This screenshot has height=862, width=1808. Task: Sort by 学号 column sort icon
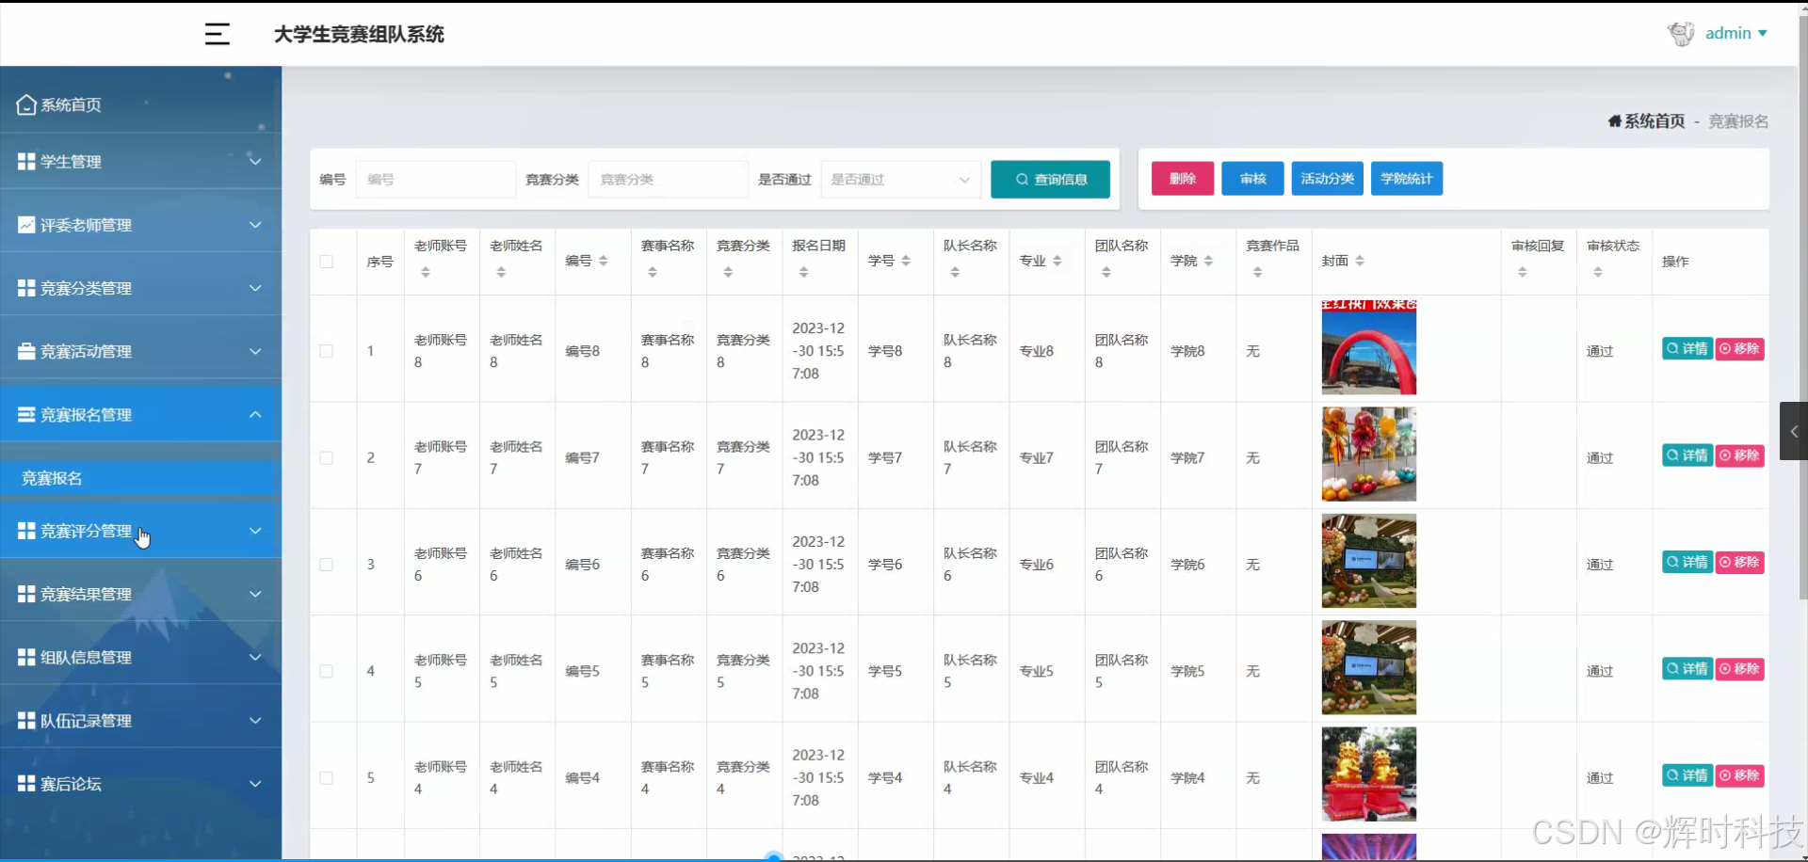pyautogui.click(x=905, y=261)
